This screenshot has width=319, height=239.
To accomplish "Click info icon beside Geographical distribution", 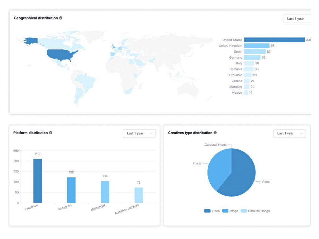I will [61, 18].
